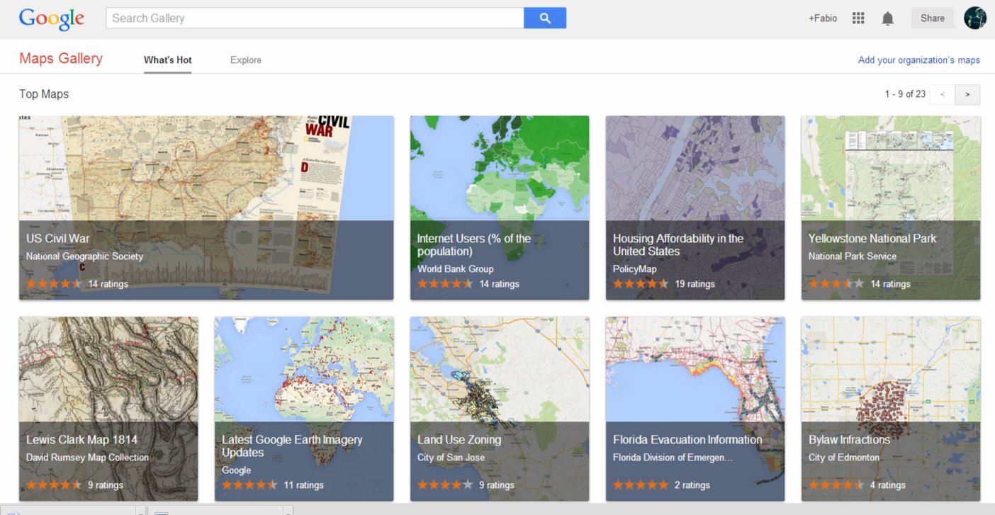Screen dimensions: 995x515
Task: Open the notifications bell
Action: tap(887, 18)
